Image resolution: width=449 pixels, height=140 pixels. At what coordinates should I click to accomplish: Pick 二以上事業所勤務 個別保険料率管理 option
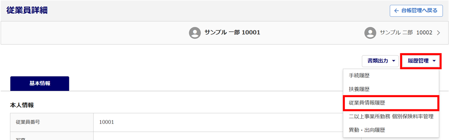coord(391,116)
